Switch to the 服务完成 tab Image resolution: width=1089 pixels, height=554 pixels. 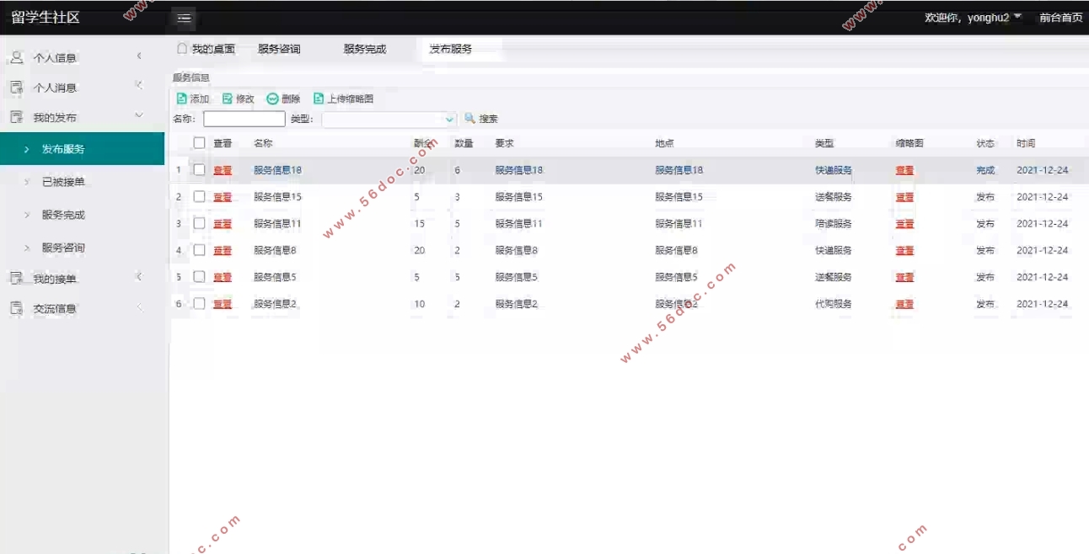[x=365, y=49]
